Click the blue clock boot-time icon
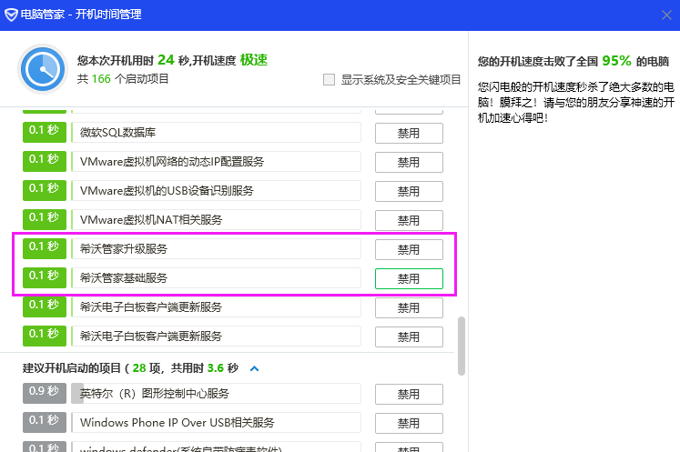680x452 pixels. point(41,69)
